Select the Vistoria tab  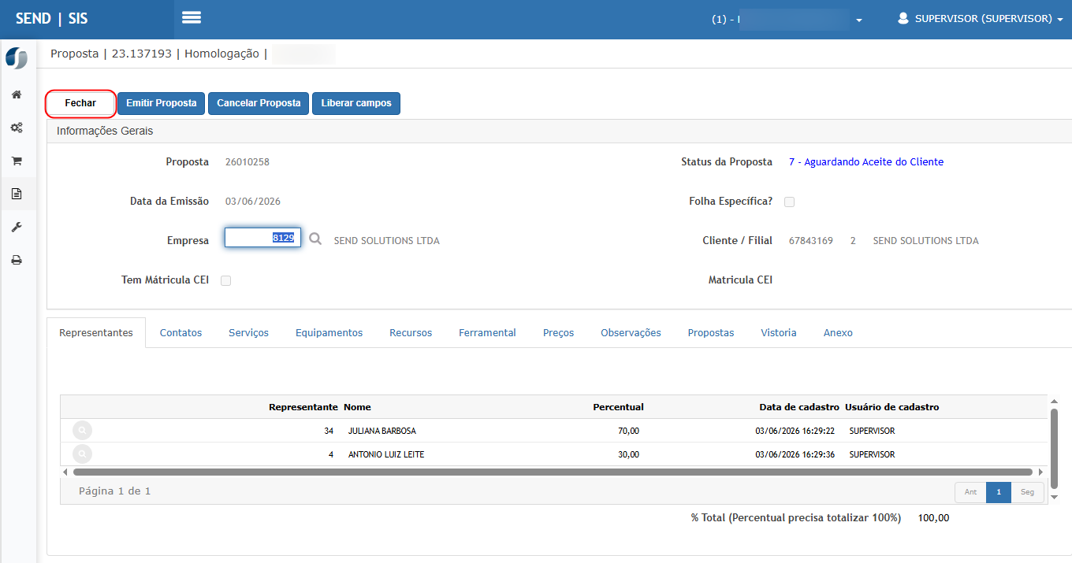[778, 333]
